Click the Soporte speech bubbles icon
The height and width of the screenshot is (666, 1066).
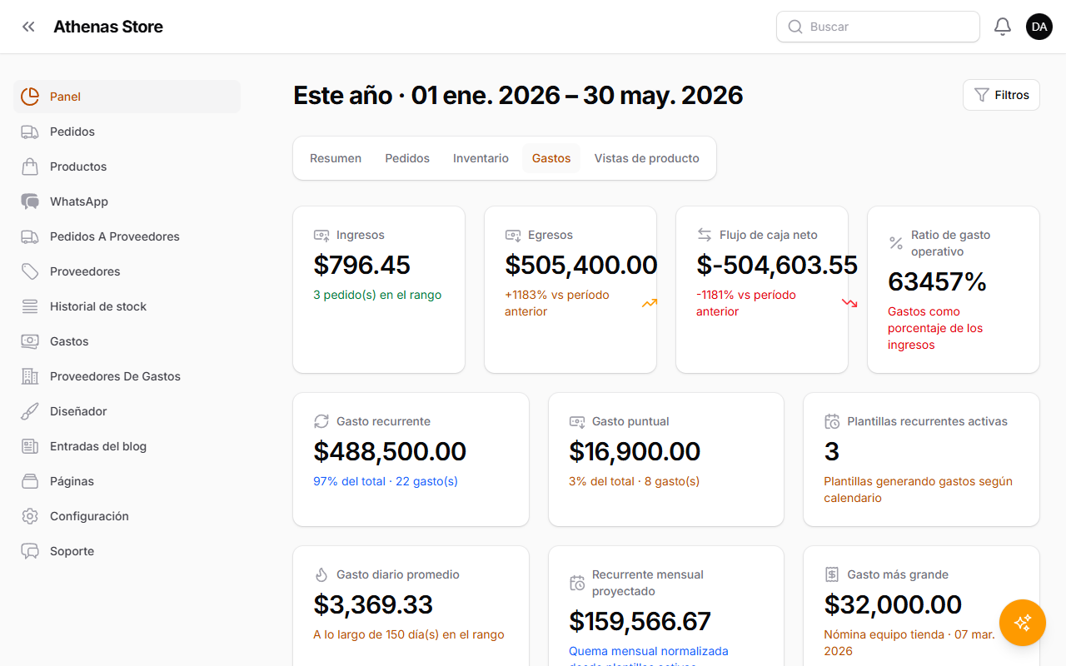pyautogui.click(x=30, y=551)
